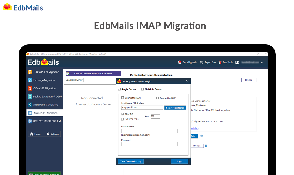294x175 pixels.
Task: Enable the Multiple Server checkbox
Action: coord(143,89)
